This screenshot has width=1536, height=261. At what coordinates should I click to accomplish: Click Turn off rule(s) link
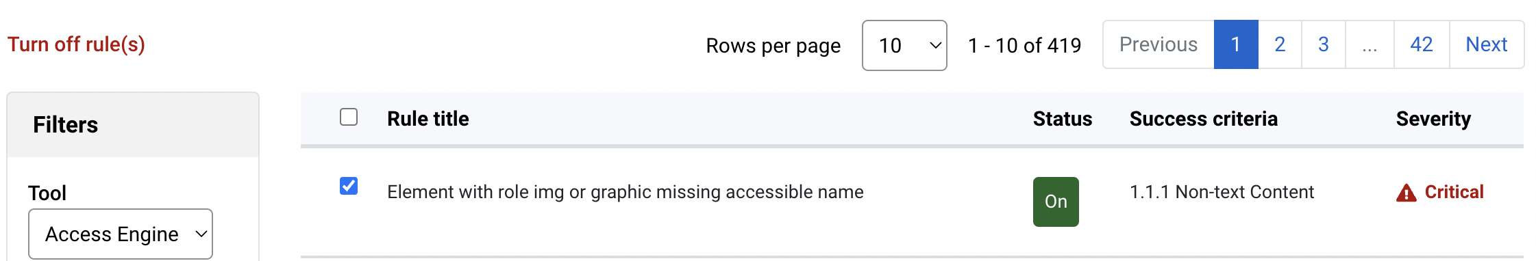pos(76,44)
